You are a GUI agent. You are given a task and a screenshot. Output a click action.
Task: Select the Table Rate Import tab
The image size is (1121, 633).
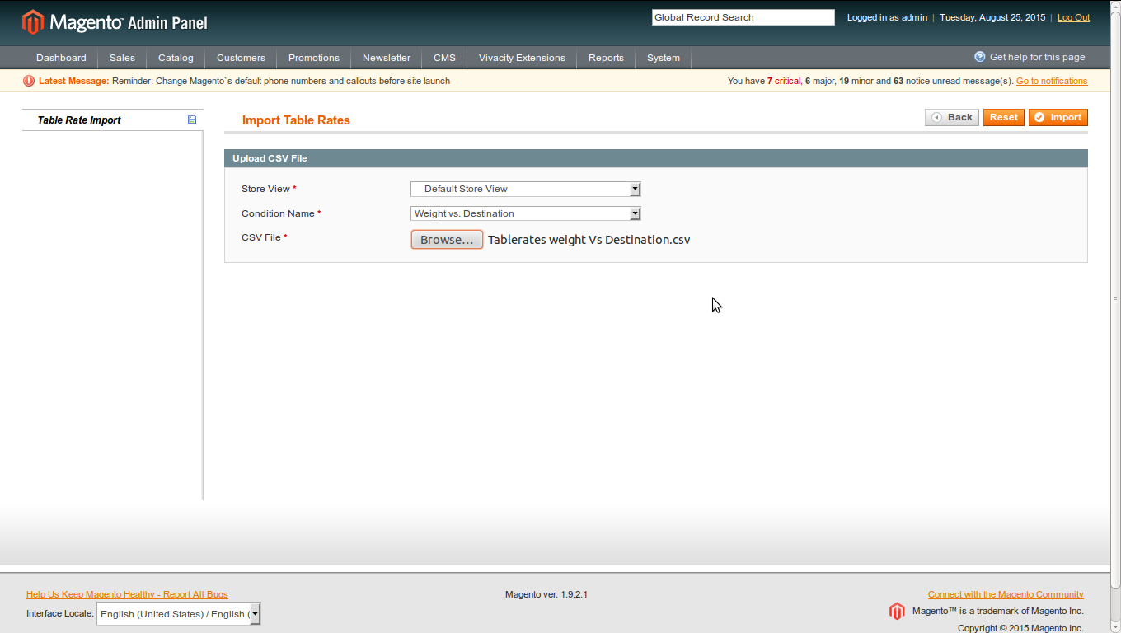113,120
